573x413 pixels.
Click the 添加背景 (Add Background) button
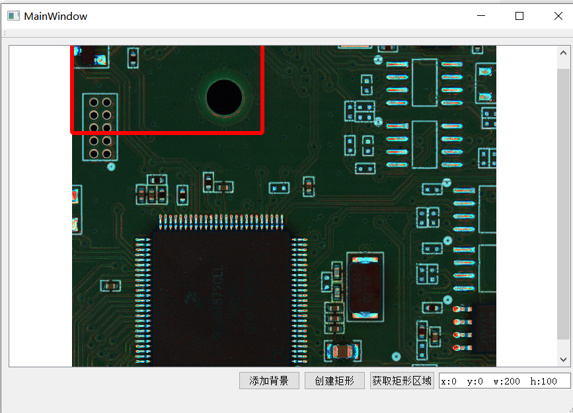pyautogui.click(x=268, y=381)
